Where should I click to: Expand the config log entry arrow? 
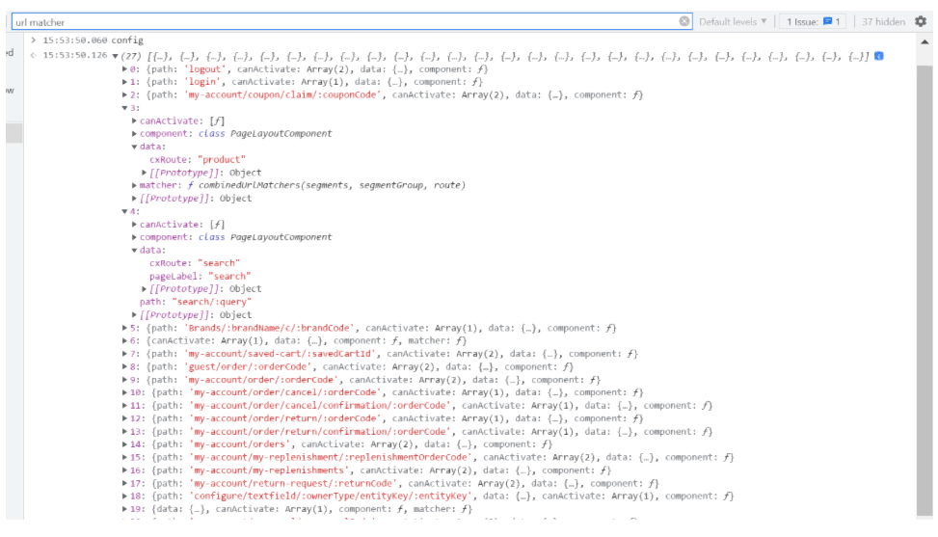coord(34,40)
